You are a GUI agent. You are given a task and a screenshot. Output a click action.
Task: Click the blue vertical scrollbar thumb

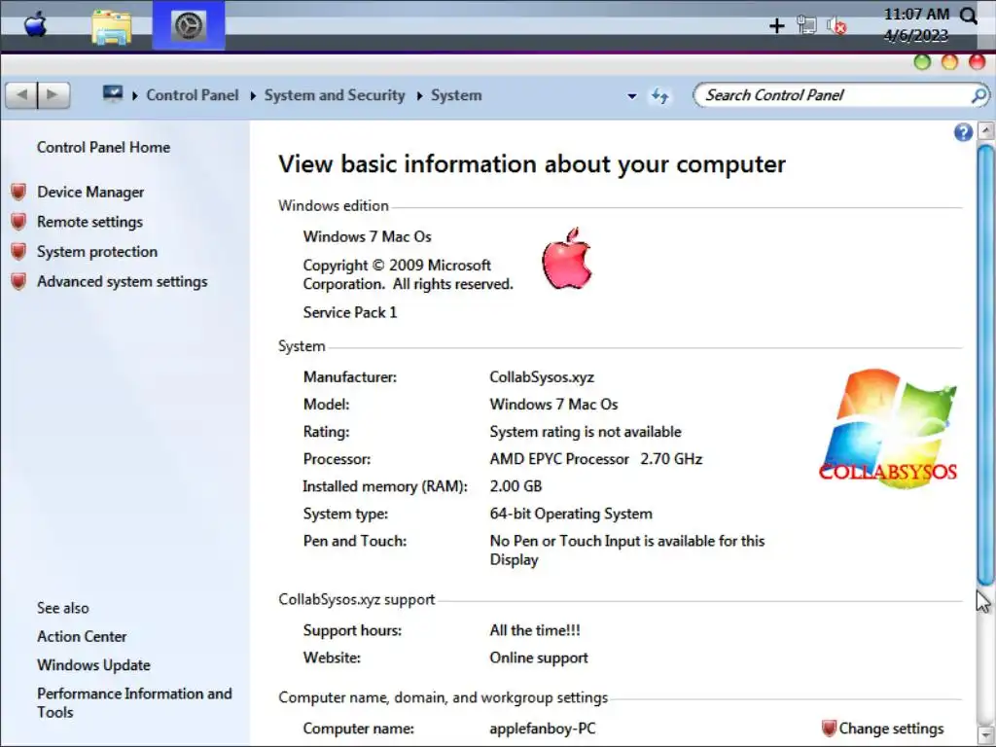pos(986,366)
